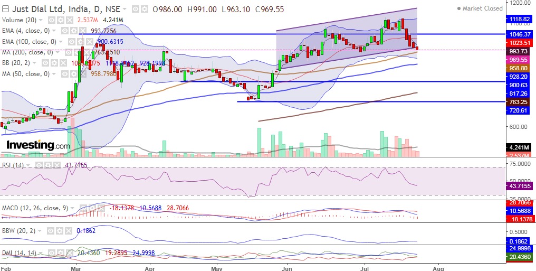The image size is (536, 271).
Task: Open Volume (20) settings gear
Action: (61, 20)
